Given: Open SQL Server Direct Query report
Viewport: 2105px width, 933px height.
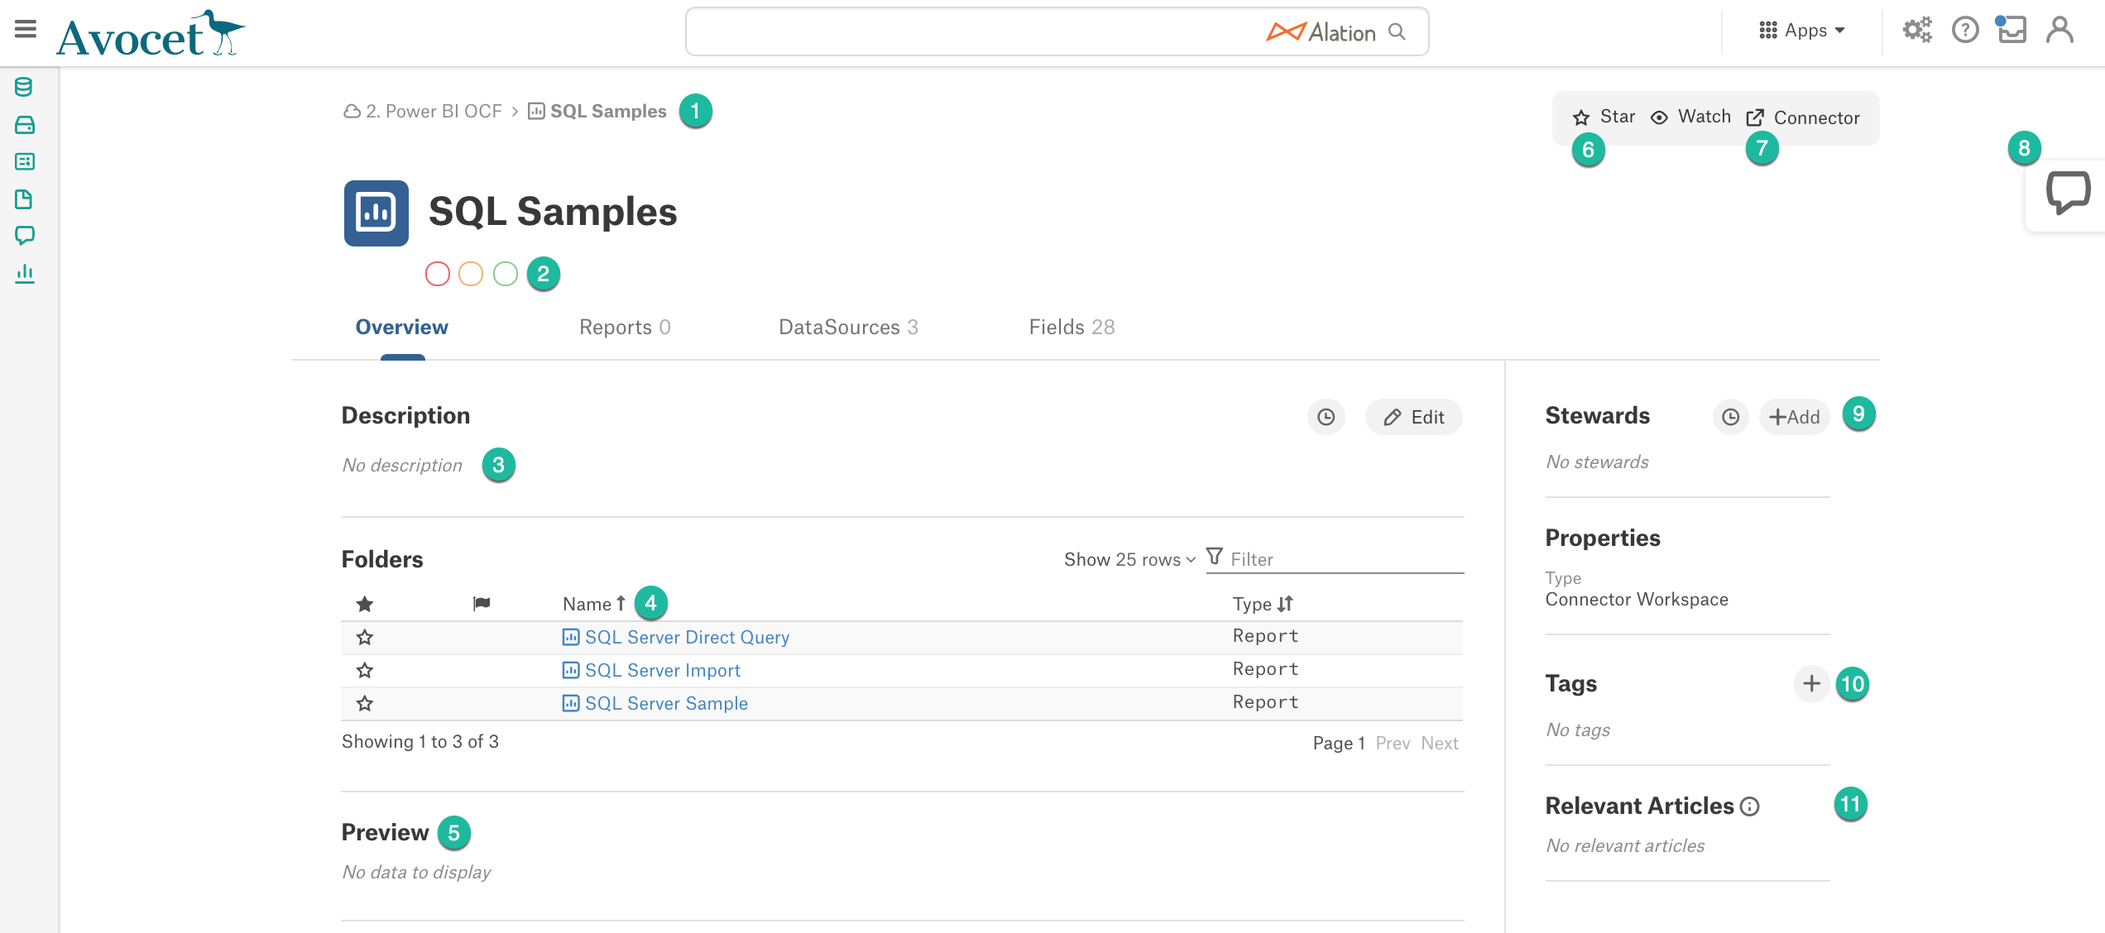Looking at the screenshot, I should pos(676,638).
